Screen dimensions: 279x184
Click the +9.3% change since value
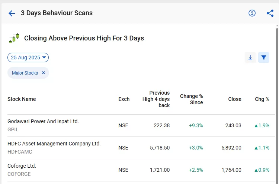click(x=196, y=125)
